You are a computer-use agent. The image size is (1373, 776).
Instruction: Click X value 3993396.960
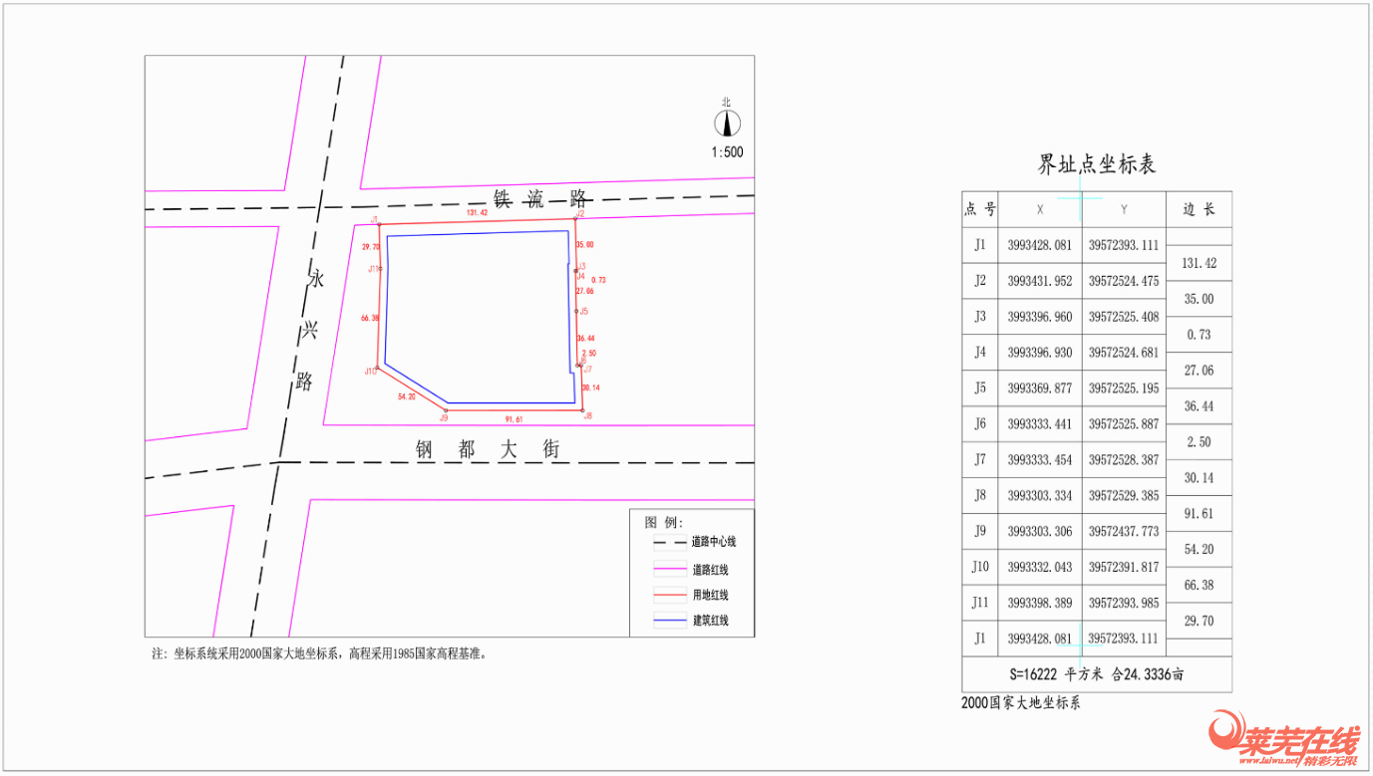tap(1040, 317)
